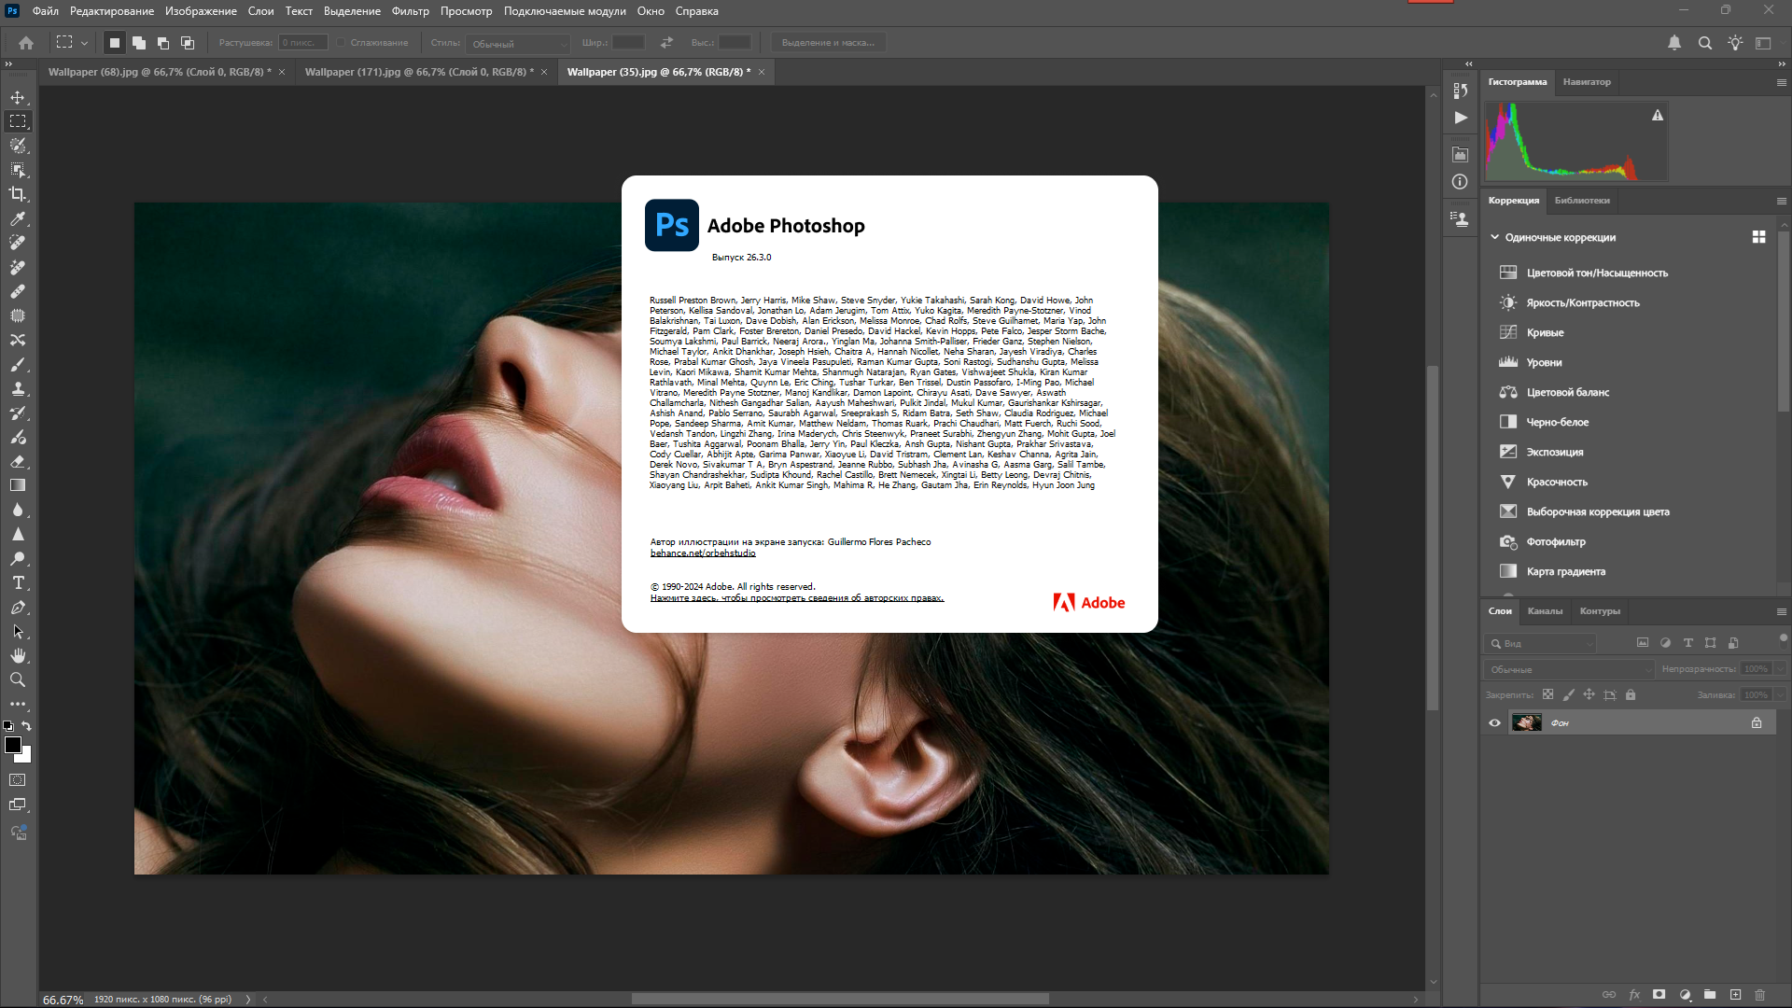Open layer blending mode dropdown Обычные

[x=1568, y=669]
